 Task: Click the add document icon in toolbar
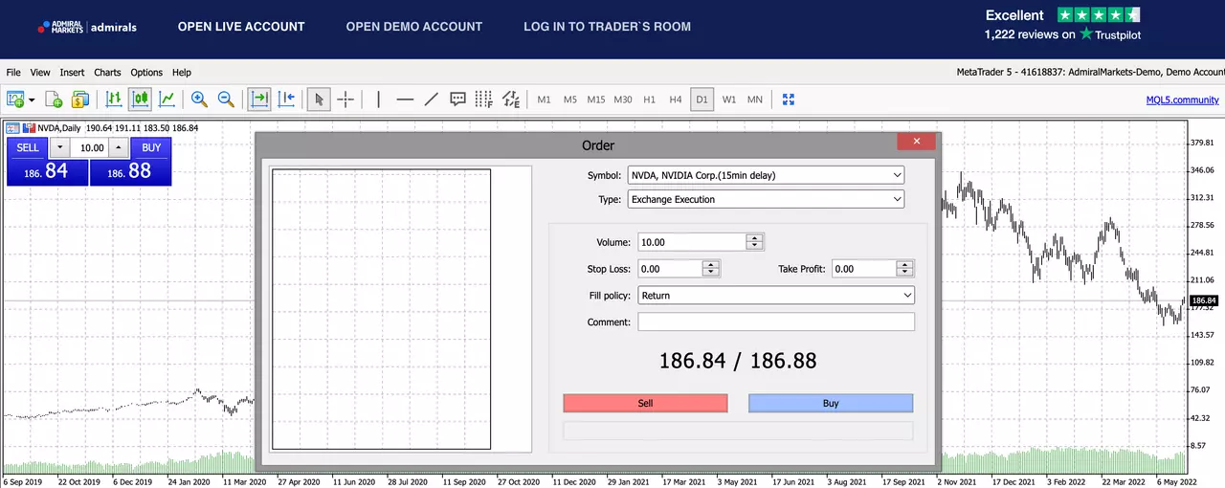[x=54, y=99]
